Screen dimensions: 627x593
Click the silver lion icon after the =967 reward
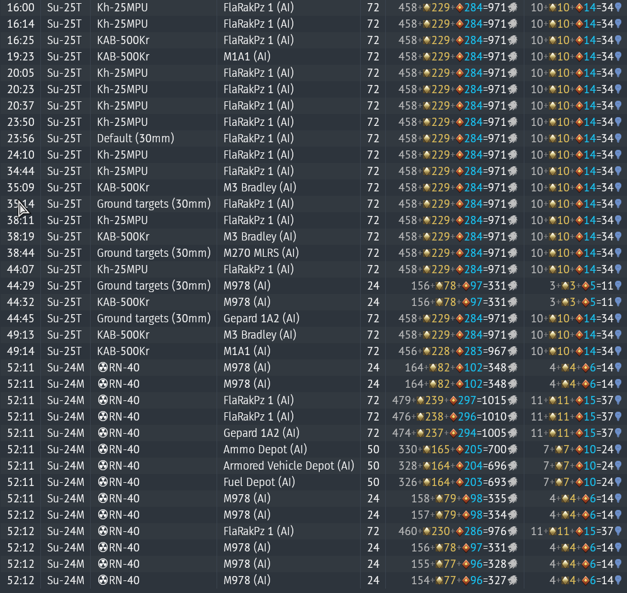pos(512,351)
